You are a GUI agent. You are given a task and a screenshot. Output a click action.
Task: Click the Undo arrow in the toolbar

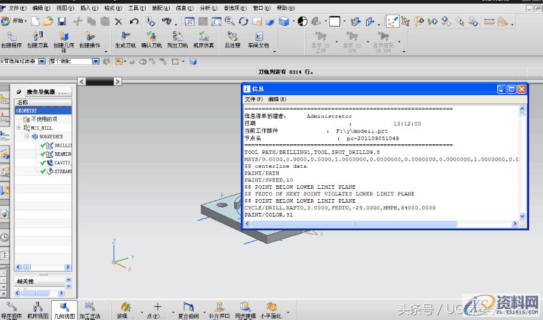(x=134, y=21)
